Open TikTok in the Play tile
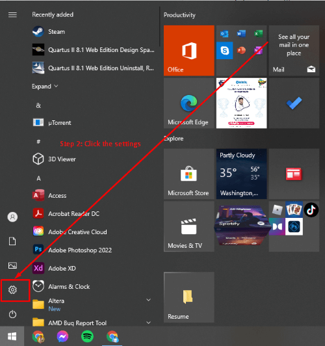The image size is (325, 346). [311, 209]
